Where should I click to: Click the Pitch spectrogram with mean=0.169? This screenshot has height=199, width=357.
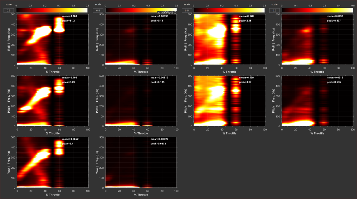pyautogui.click(x=229, y=101)
